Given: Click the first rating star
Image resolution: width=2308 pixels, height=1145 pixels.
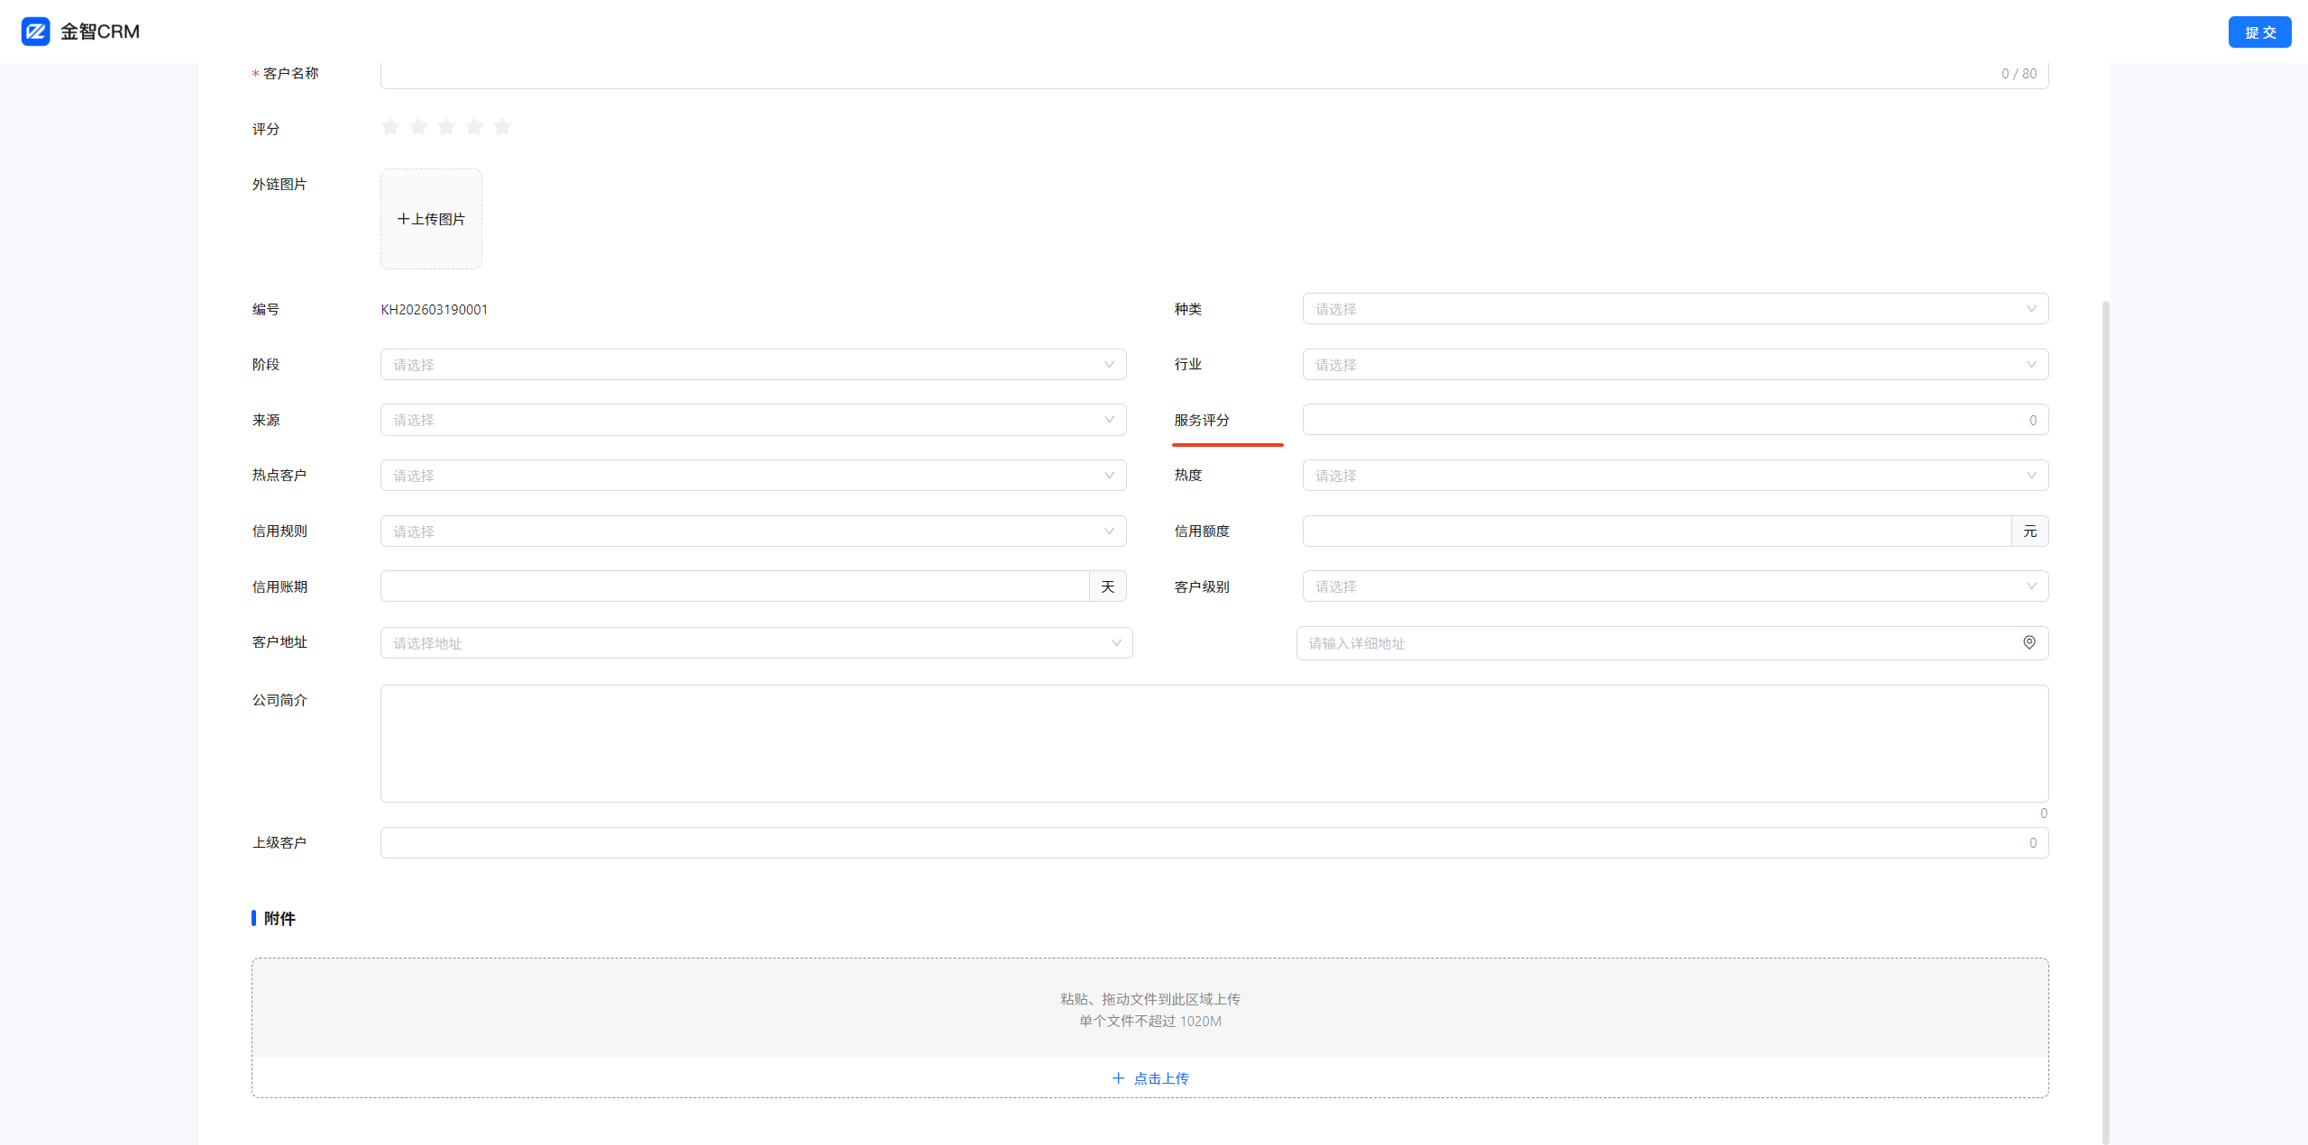Looking at the screenshot, I should click(x=390, y=127).
